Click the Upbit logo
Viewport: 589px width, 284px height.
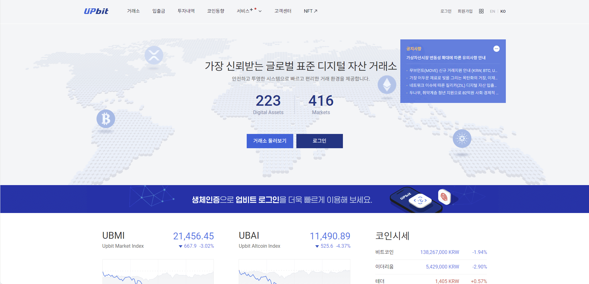coord(96,11)
